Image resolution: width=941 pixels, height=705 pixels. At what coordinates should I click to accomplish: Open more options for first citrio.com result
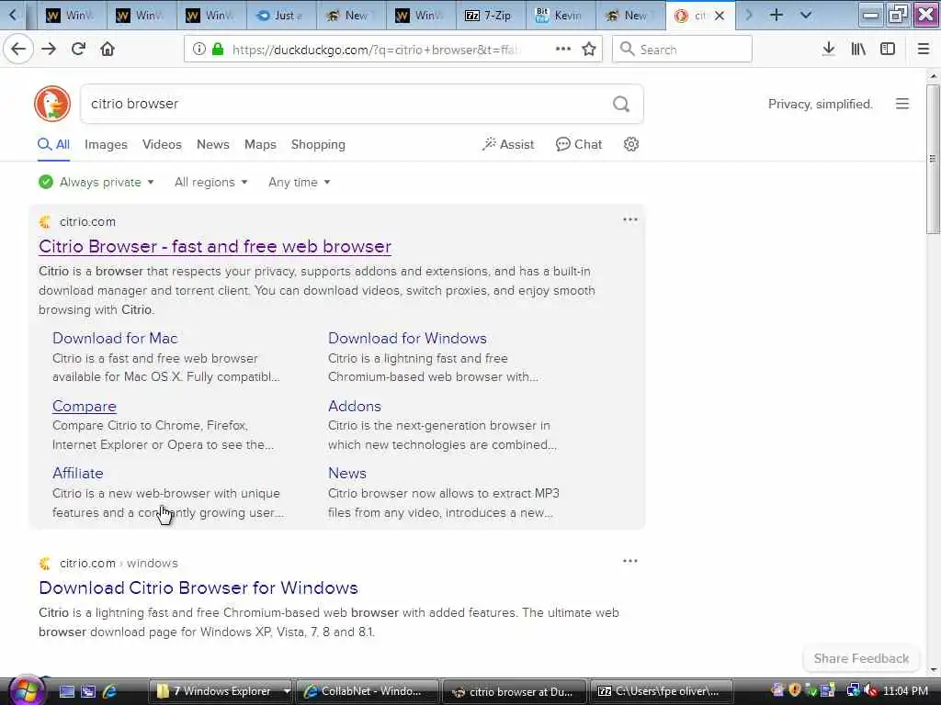coord(630,219)
